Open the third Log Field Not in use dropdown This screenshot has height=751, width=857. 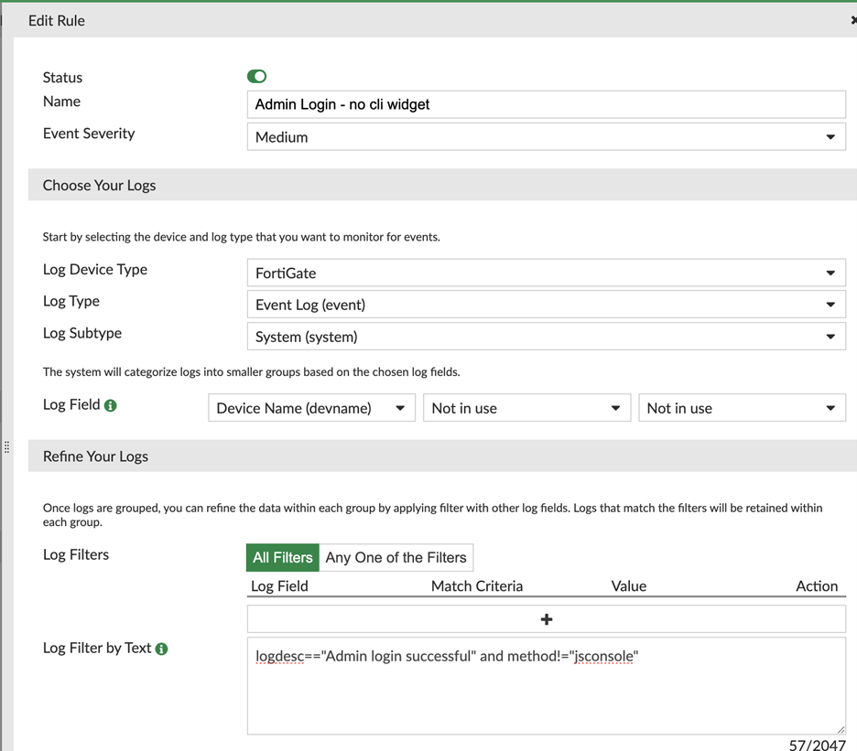coord(742,408)
